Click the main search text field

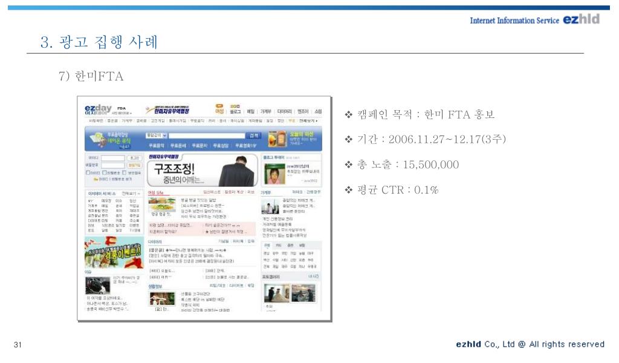(206, 136)
